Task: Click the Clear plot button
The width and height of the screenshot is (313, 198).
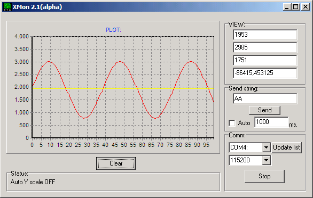Action: (116, 163)
